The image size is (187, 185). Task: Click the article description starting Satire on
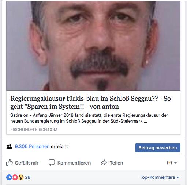click(89, 118)
